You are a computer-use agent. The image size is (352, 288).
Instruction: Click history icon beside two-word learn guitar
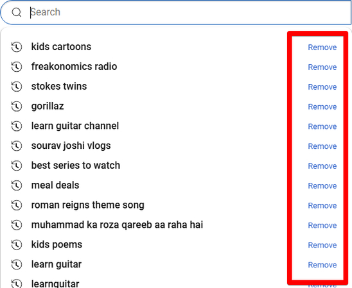tap(17, 264)
